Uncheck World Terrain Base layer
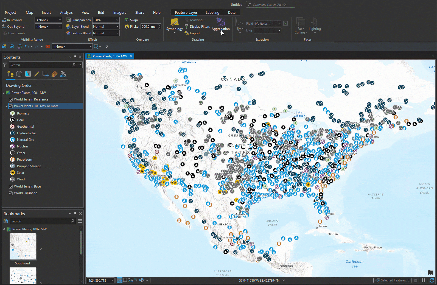This screenshot has height=285, width=437. click(x=11, y=186)
